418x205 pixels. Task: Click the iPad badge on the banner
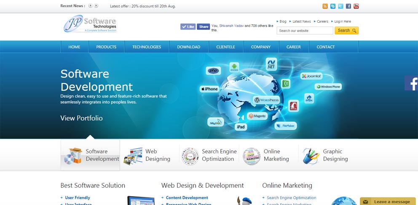click(x=241, y=127)
